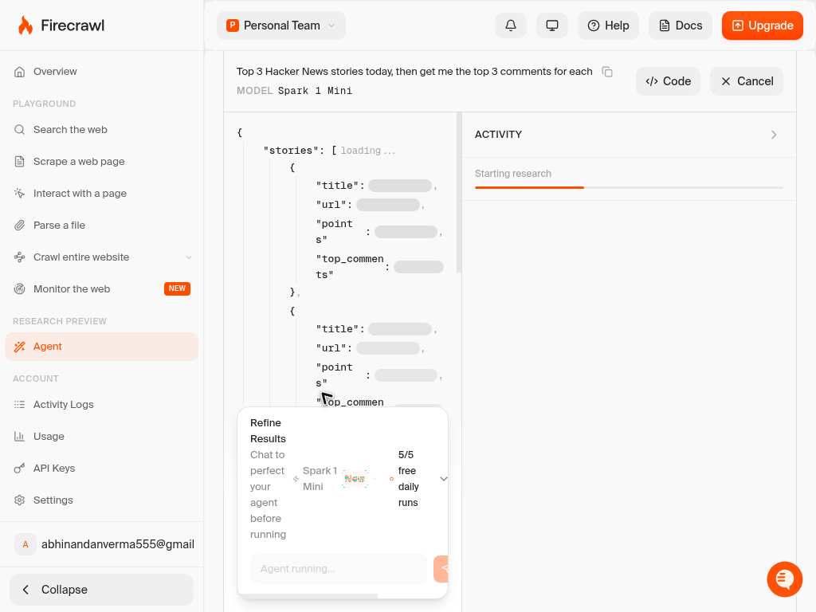Click the Monitor the web radar icon
Image resolution: width=816 pixels, height=612 pixels.
click(19, 288)
